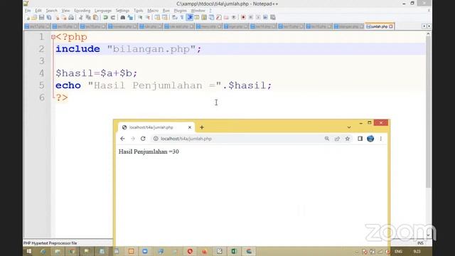The width and height of the screenshot is (455, 256).
Task: Click the browser profile avatar
Action: 370,139
